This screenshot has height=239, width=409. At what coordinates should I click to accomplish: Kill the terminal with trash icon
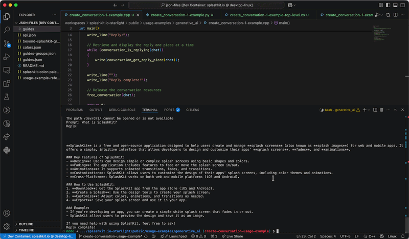tap(381, 110)
